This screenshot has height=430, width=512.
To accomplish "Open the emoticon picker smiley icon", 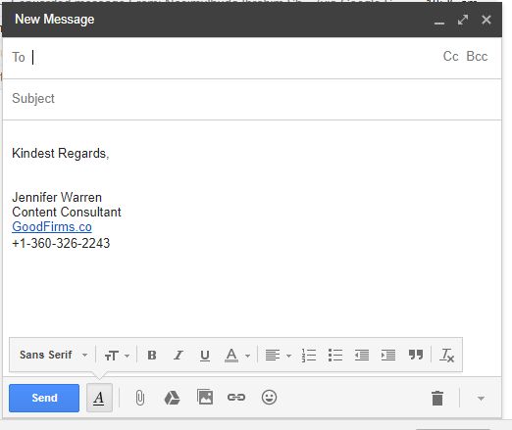I will click(269, 398).
